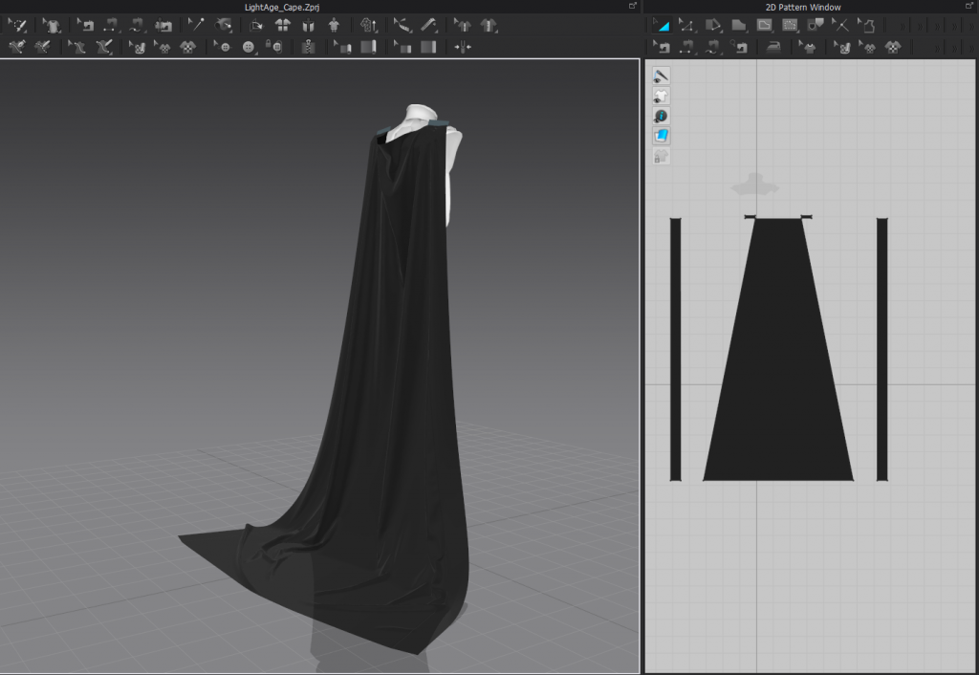
Task: Click the Zipper tool in 3D toolbar
Action: (x=308, y=46)
